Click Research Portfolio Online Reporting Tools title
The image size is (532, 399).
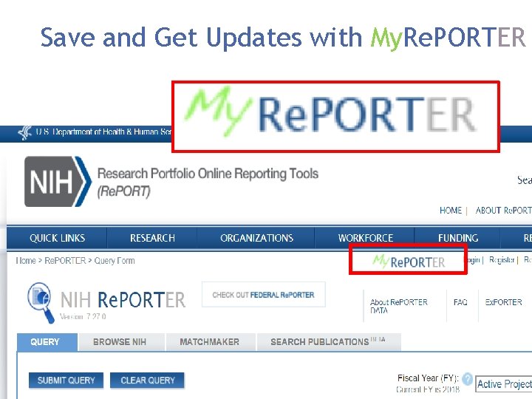click(208, 183)
